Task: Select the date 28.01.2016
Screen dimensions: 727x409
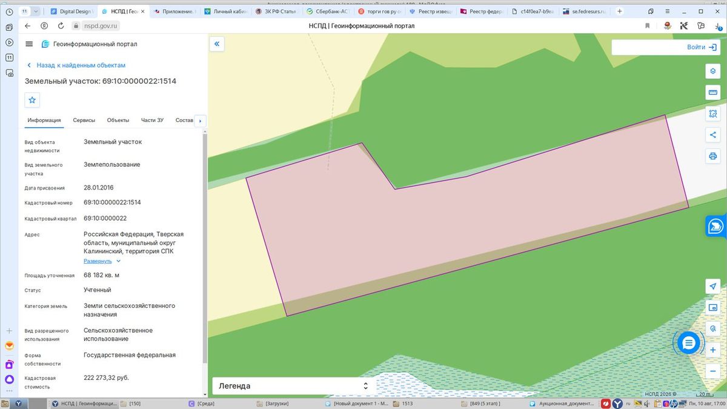Action: [x=99, y=187]
